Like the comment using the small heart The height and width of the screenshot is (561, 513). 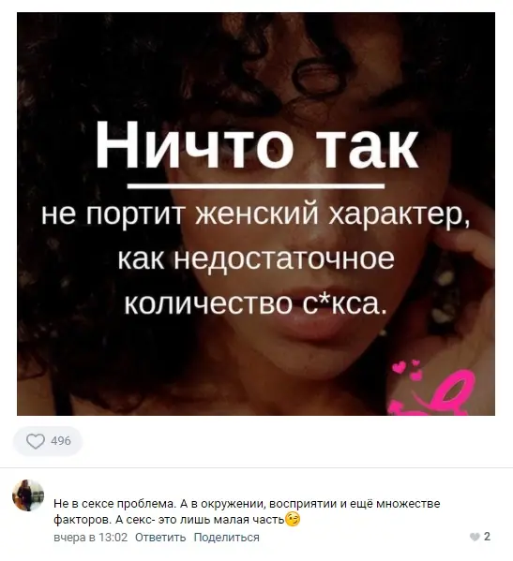tap(475, 537)
